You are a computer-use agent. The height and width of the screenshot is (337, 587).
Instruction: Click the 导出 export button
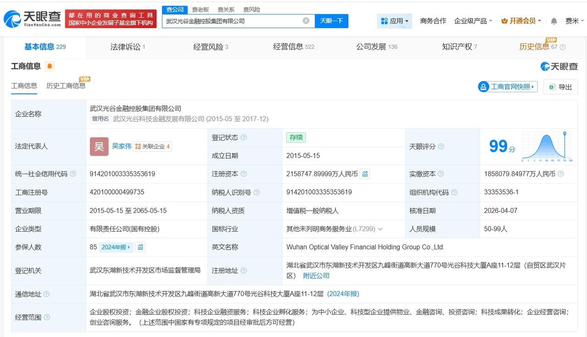coord(560,87)
